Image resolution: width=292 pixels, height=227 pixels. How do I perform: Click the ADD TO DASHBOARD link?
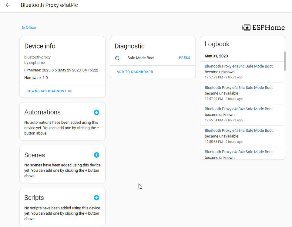[135, 72]
